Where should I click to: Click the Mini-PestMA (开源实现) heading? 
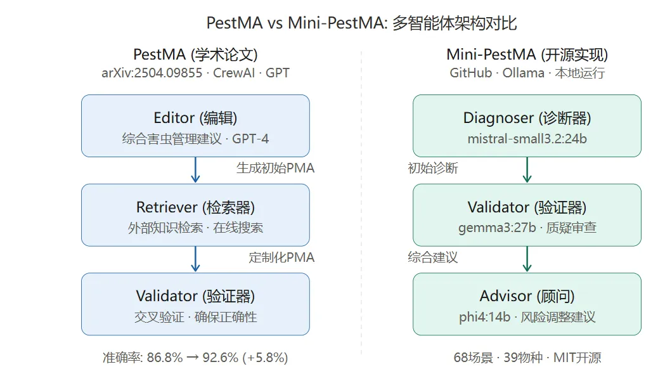[x=527, y=55]
